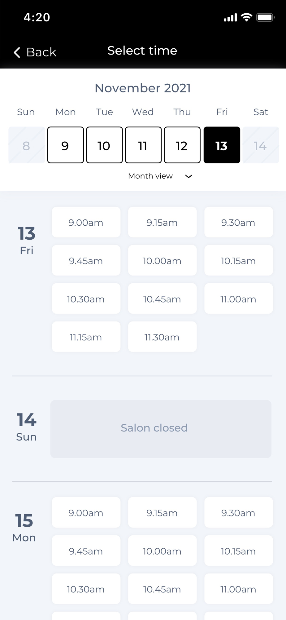Pick 10.15am slot on Friday 13
Image resolution: width=286 pixels, height=620 pixels.
pos(239,260)
